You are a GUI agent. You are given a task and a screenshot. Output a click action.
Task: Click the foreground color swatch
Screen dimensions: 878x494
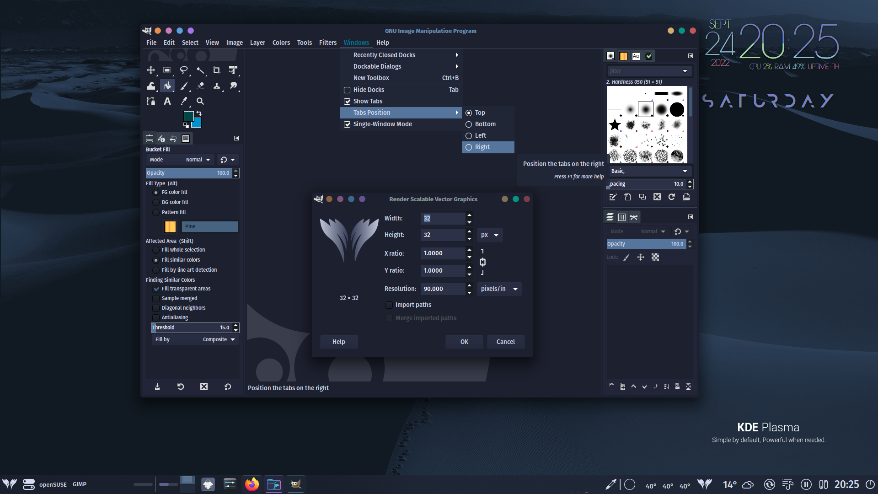point(188,116)
